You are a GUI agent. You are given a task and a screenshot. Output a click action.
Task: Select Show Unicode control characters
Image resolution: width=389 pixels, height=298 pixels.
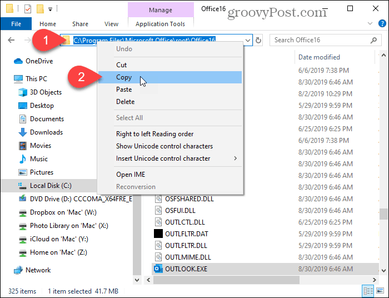(170, 146)
